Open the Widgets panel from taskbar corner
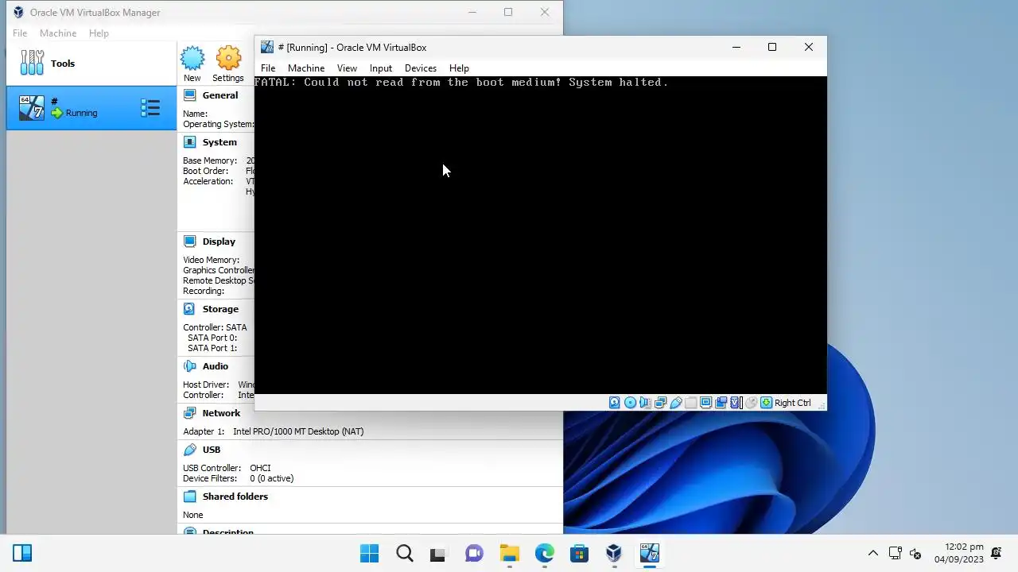The width and height of the screenshot is (1018, 572). [22, 553]
